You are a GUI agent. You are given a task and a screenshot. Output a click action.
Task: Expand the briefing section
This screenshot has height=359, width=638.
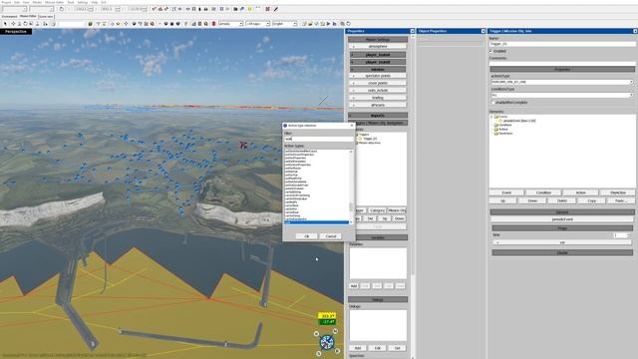click(378, 98)
